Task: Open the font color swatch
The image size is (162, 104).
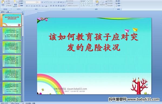Action: 46,6
